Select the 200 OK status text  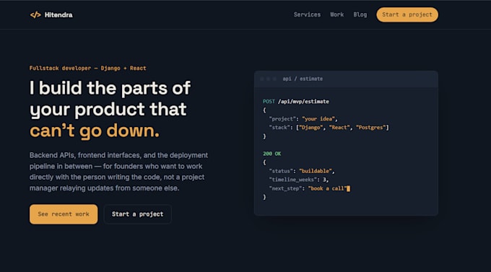tap(271, 154)
